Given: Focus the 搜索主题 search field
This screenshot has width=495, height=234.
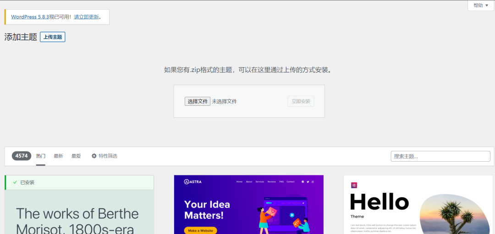Looking at the screenshot, I should click(440, 157).
